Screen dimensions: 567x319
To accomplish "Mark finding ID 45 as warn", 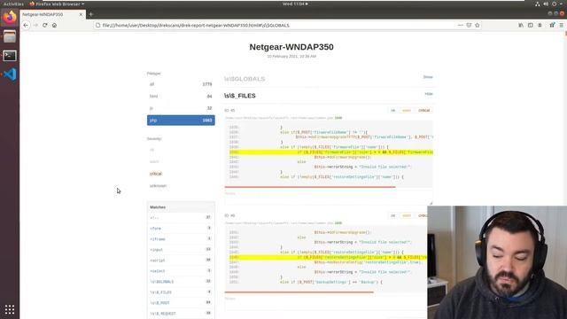I will click(x=407, y=110).
